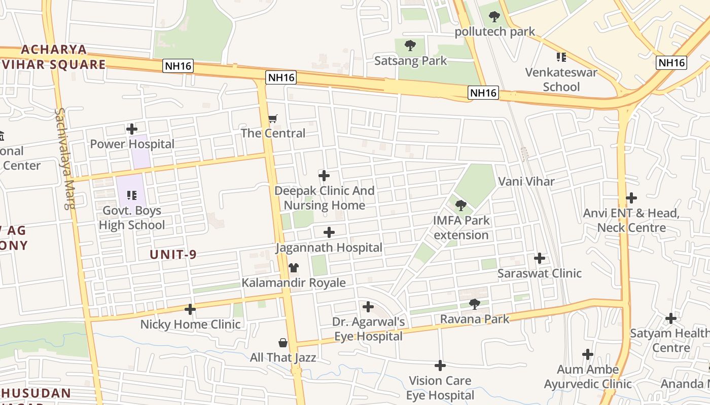The height and width of the screenshot is (405, 710).
Task: Click the Satsang Park tree icon
Action: (x=410, y=46)
